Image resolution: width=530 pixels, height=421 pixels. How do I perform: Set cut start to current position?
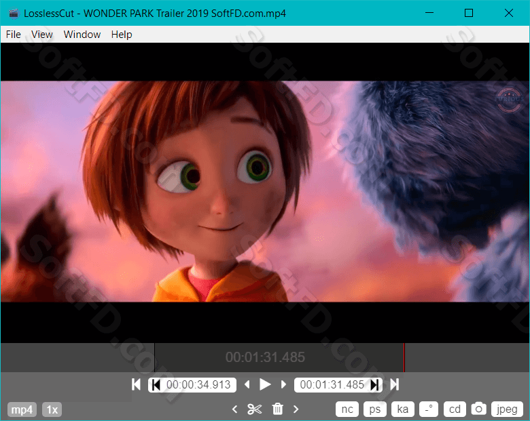[x=156, y=384]
